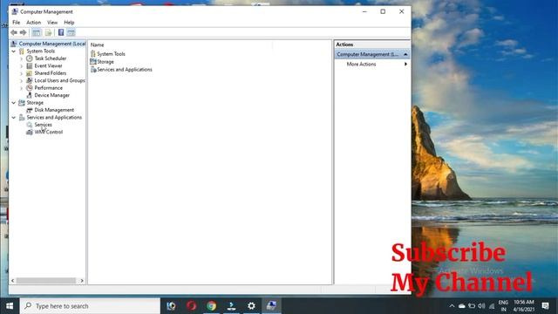Click the Event Viewer icon in tree
This screenshot has width=558, height=314.
pyautogui.click(x=30, y=66)
